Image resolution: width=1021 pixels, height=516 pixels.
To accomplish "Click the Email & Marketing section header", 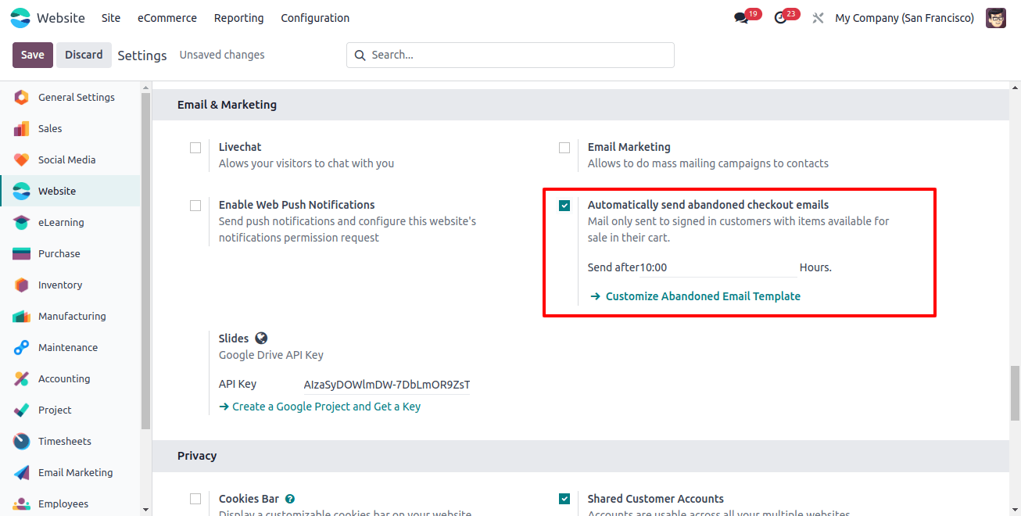I will pyautogui.click(x=581, y=105).
